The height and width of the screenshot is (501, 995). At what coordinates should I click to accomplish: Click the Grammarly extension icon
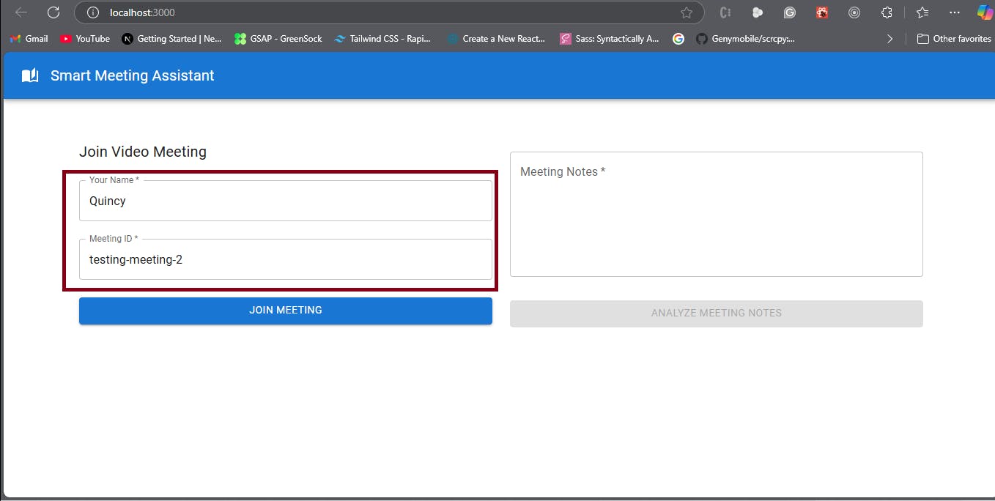[789, 12]
